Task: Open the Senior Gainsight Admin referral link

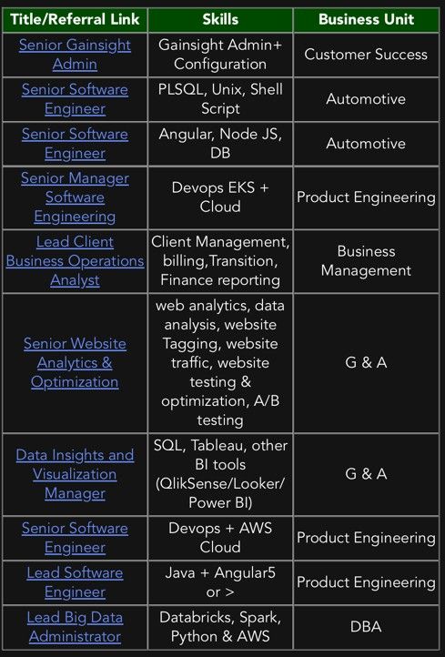Action: click(75, 55)
